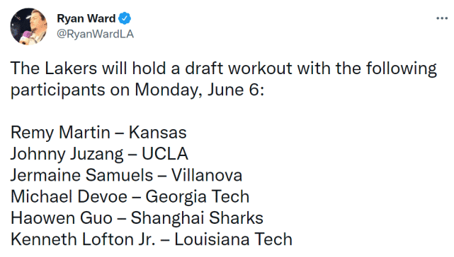Click the phrase draft workout
454x257 pixels.
coord(239,68)
